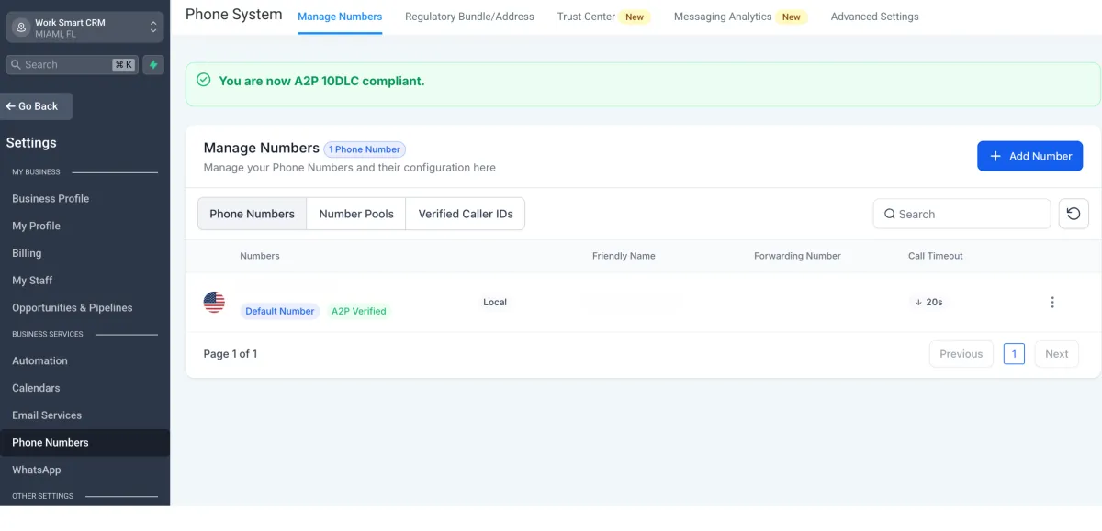
Task: Switch to the Number Pools tab
Action: pos(356,214)
